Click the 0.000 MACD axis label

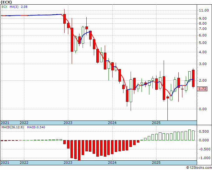(204, 140)
